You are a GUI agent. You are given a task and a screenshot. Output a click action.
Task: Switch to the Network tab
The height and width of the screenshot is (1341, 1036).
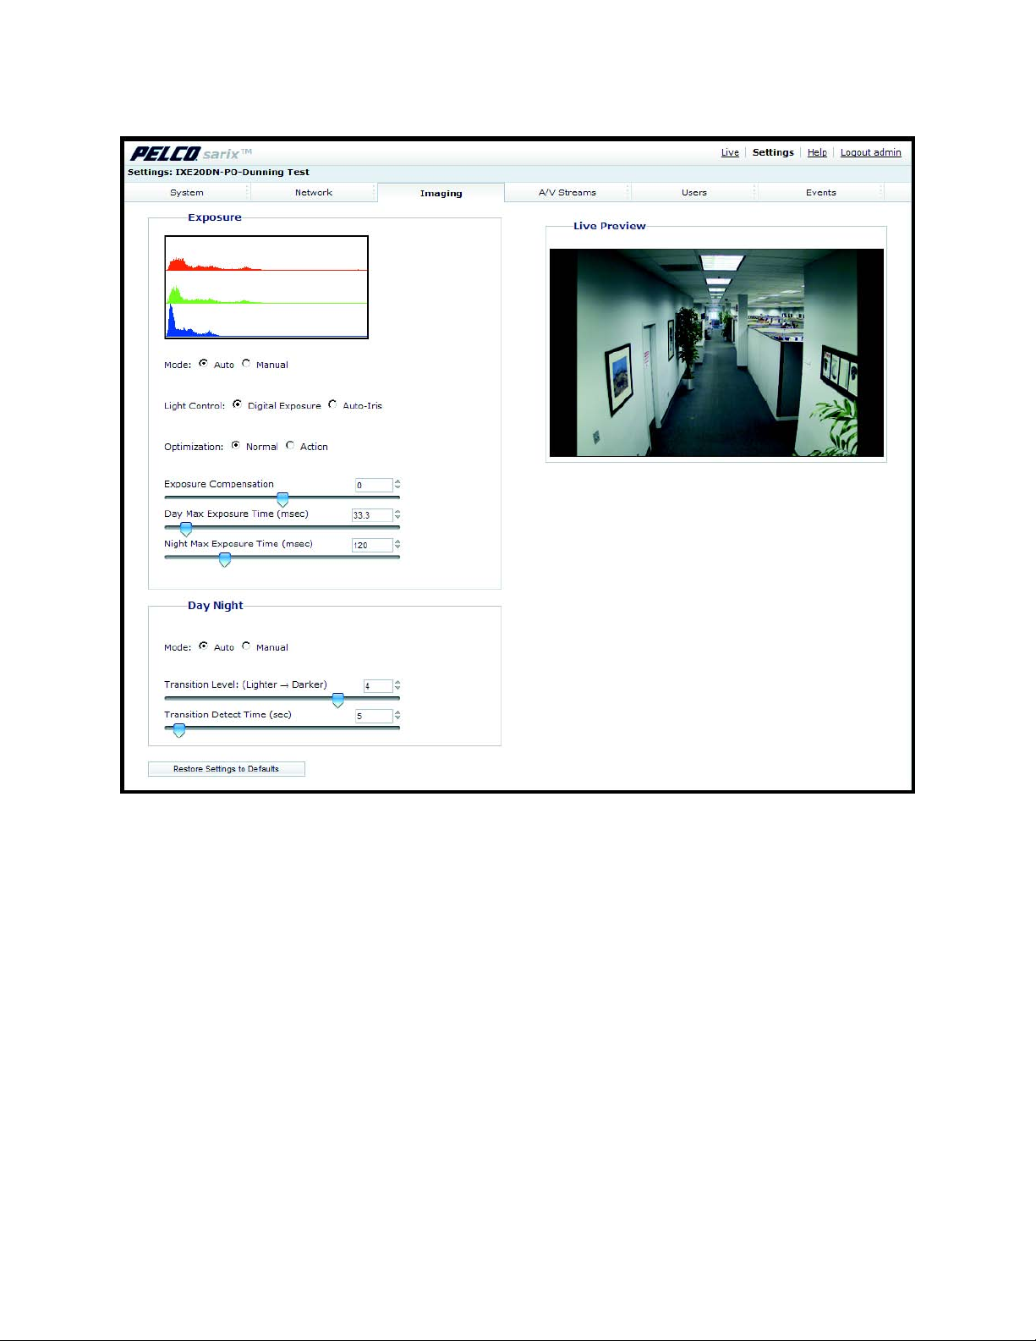click(x=313, y=193)
